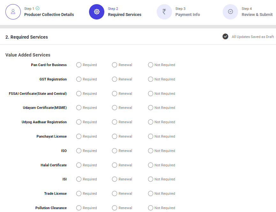Select Renewal for Udyog Aadhaar Registration
Viewport: 276px width, 212px height.
[x=115, y=122]
